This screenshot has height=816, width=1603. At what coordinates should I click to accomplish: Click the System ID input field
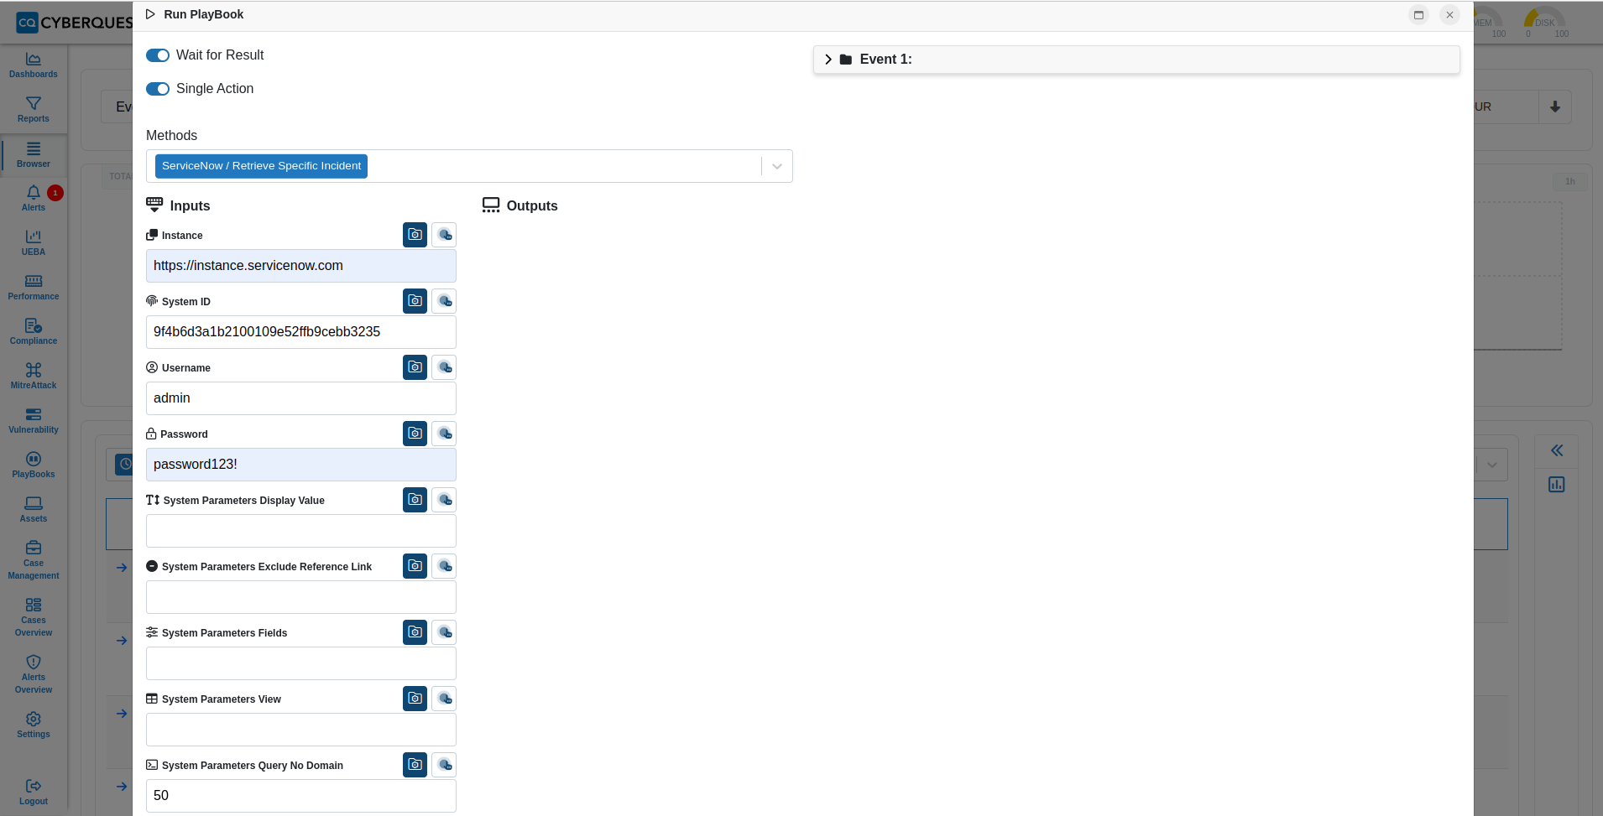(x=301, y=332)
